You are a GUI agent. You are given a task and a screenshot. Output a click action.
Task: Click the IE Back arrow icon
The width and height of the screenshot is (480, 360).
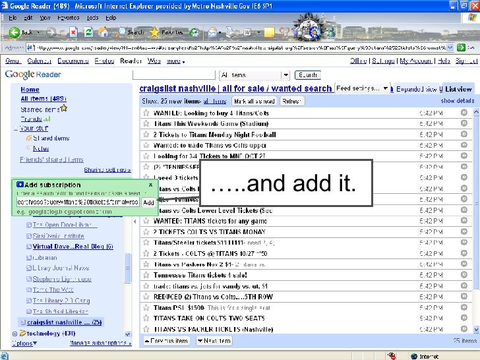pos(14,32)
